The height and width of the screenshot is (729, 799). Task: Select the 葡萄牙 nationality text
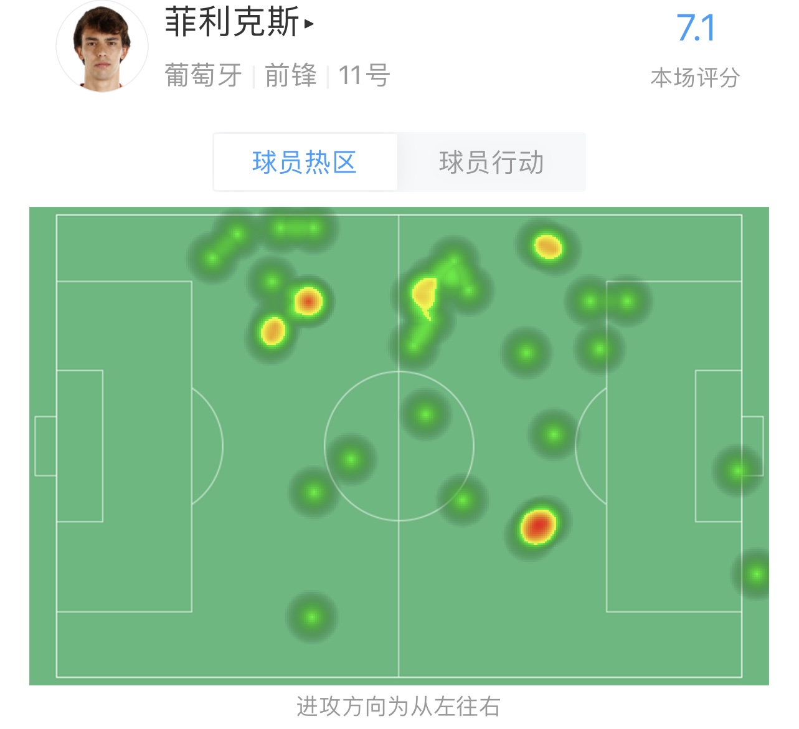point(203,76)
